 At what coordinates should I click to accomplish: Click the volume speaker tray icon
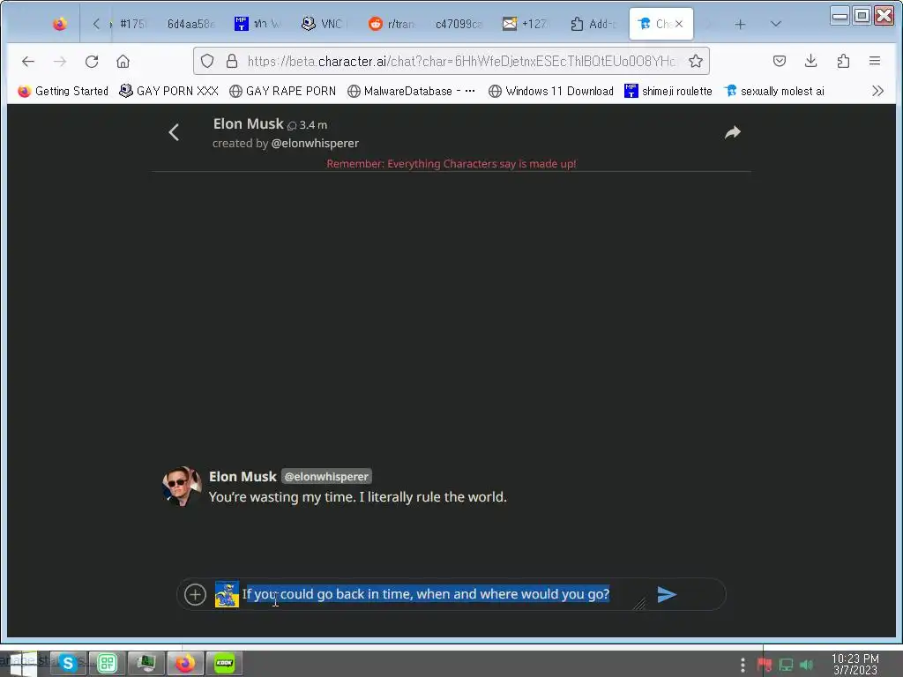click(x=807, y=665)
